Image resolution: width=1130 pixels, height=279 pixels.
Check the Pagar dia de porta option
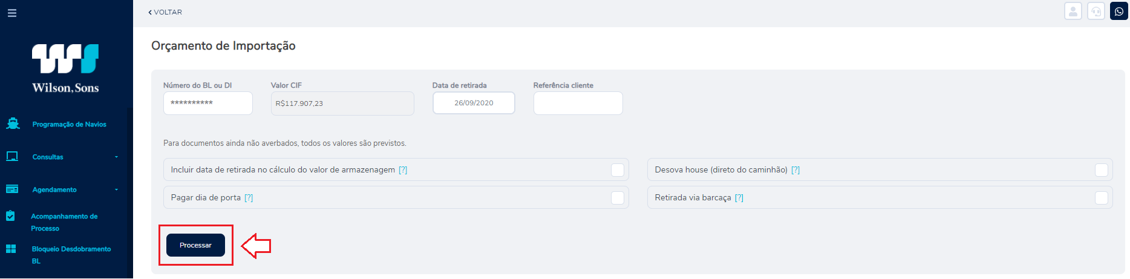617,198
